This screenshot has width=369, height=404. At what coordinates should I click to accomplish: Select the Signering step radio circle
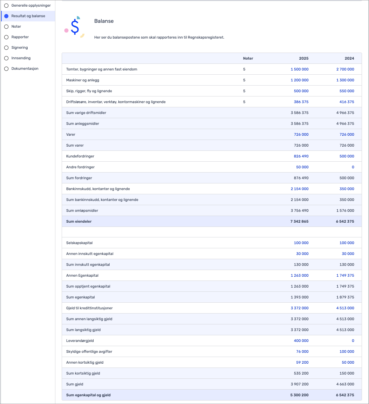click(6, 48)
